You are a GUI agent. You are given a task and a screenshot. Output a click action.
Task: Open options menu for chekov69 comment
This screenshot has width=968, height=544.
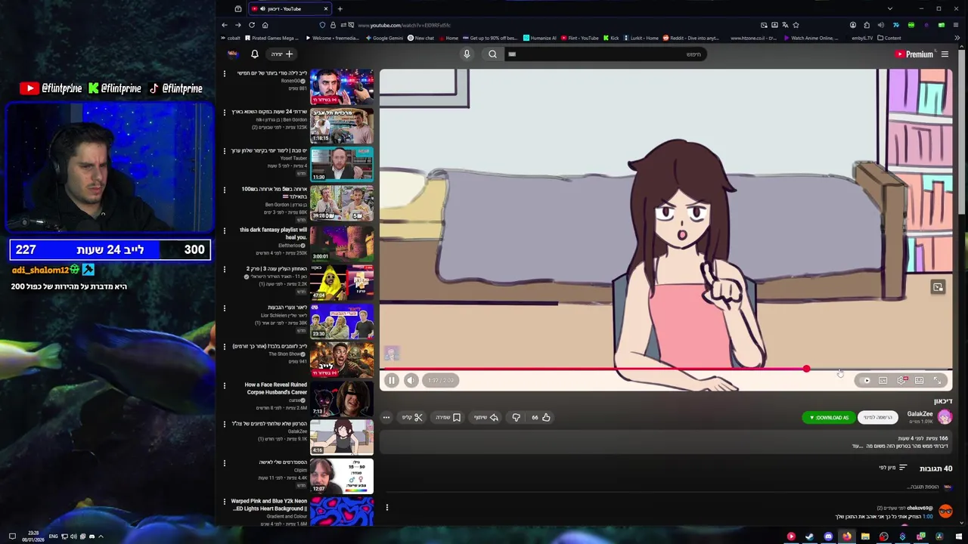point(386,508)
